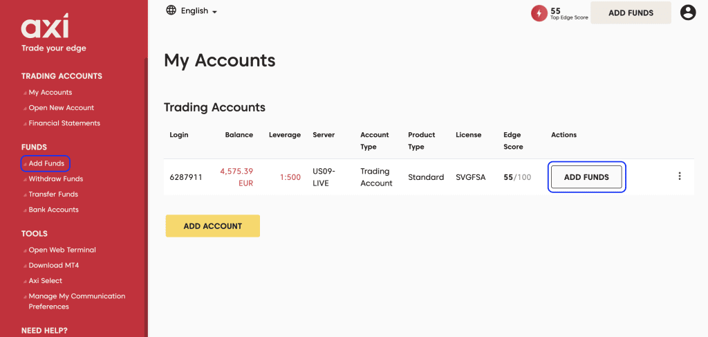This screenshot has height=337, width=708.
Task: Click ADD FUNDS button in account row
Action: (x=586, y=177)
